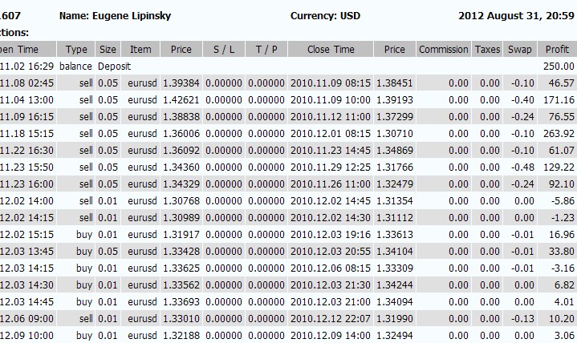Click the T / P column header
The image size is (577, 343).
tap(266, 49)
